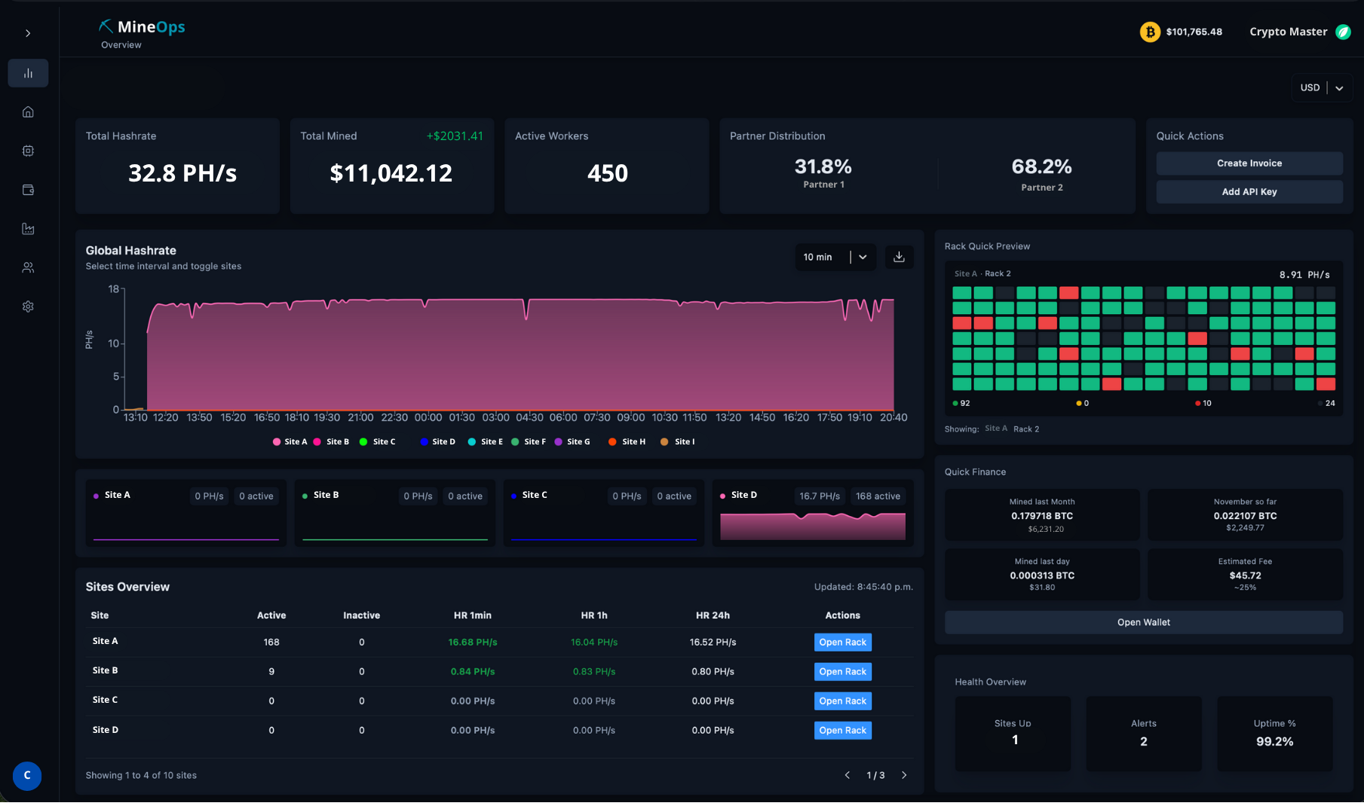Open the USD currency dropdown
Viewport: 1364px width, 809px height.
1321,87
